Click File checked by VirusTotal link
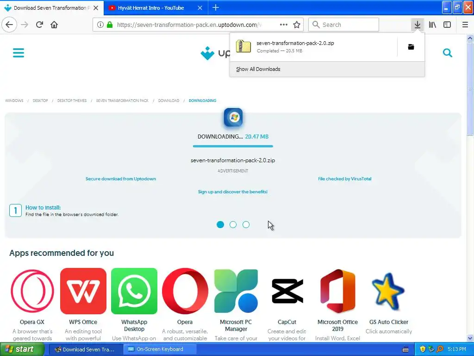 (x=344, y=178)
